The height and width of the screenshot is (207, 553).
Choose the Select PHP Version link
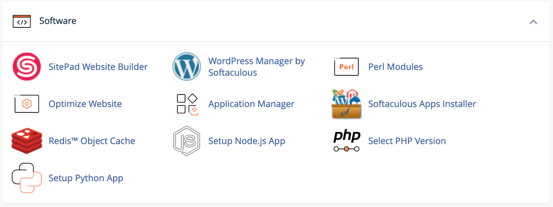(407, 141)
